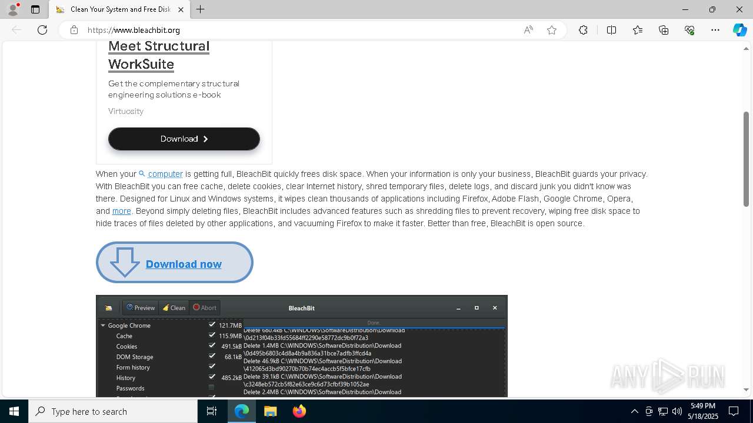Image resolution: width=753 pixels, height=423 pixels.
Task: Show hidden system tray icons
Action: coord(634,411)
